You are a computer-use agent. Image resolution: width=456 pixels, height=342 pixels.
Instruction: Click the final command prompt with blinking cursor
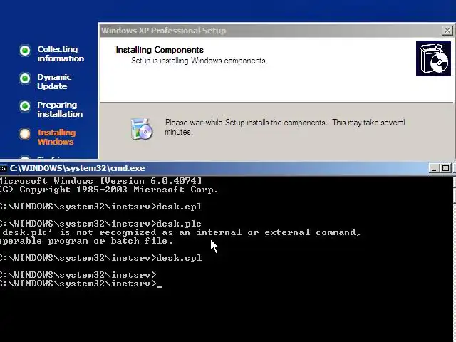[81, 284]
